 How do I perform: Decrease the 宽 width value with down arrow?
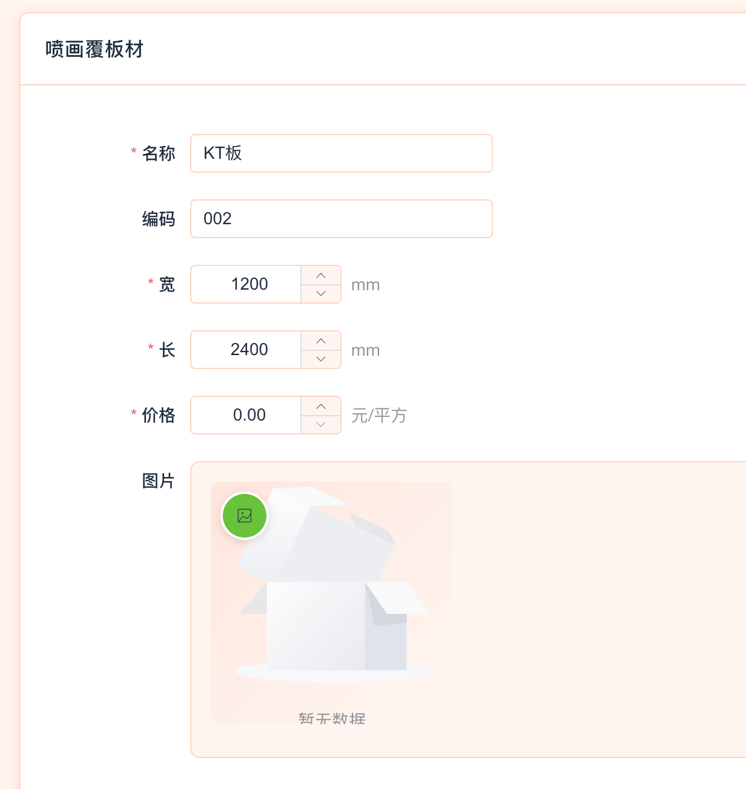(x=321, y=293)
